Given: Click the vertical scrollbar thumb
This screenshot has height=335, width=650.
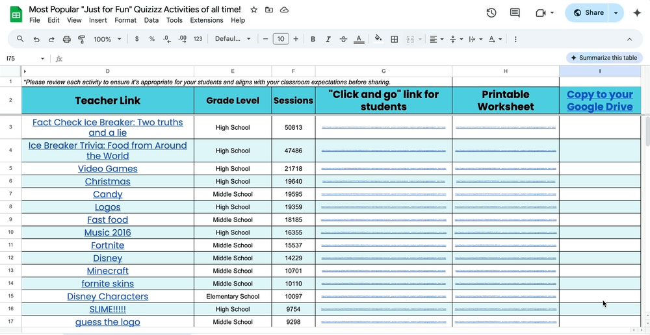Looking at the screenshot, I should pos(646,132).
